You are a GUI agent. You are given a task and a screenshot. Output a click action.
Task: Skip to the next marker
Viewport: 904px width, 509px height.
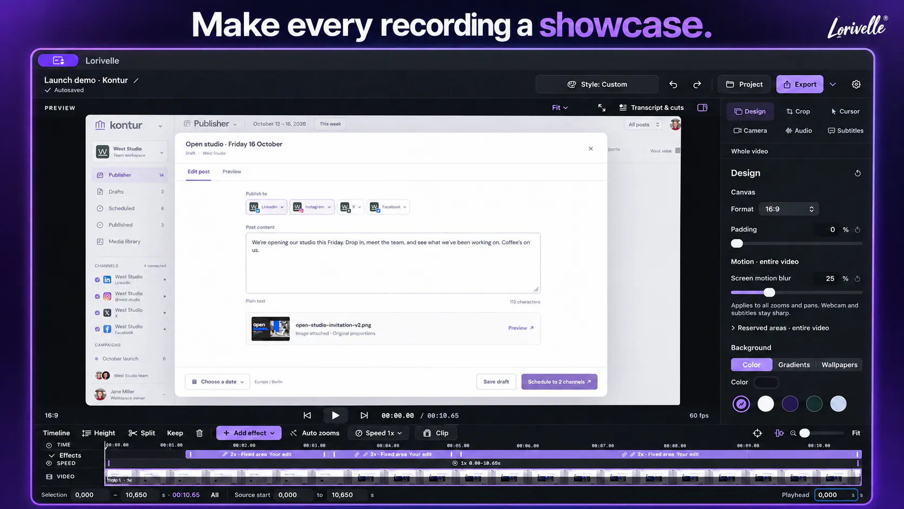click(x=364, y=415)
